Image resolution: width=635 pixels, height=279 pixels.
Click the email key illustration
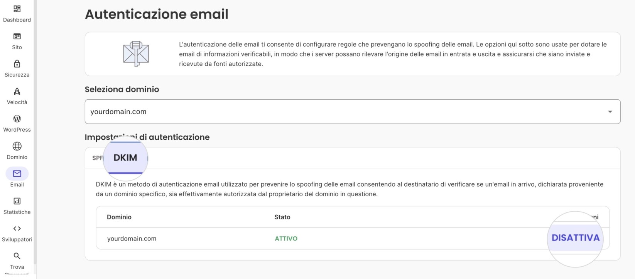point(136,54)
